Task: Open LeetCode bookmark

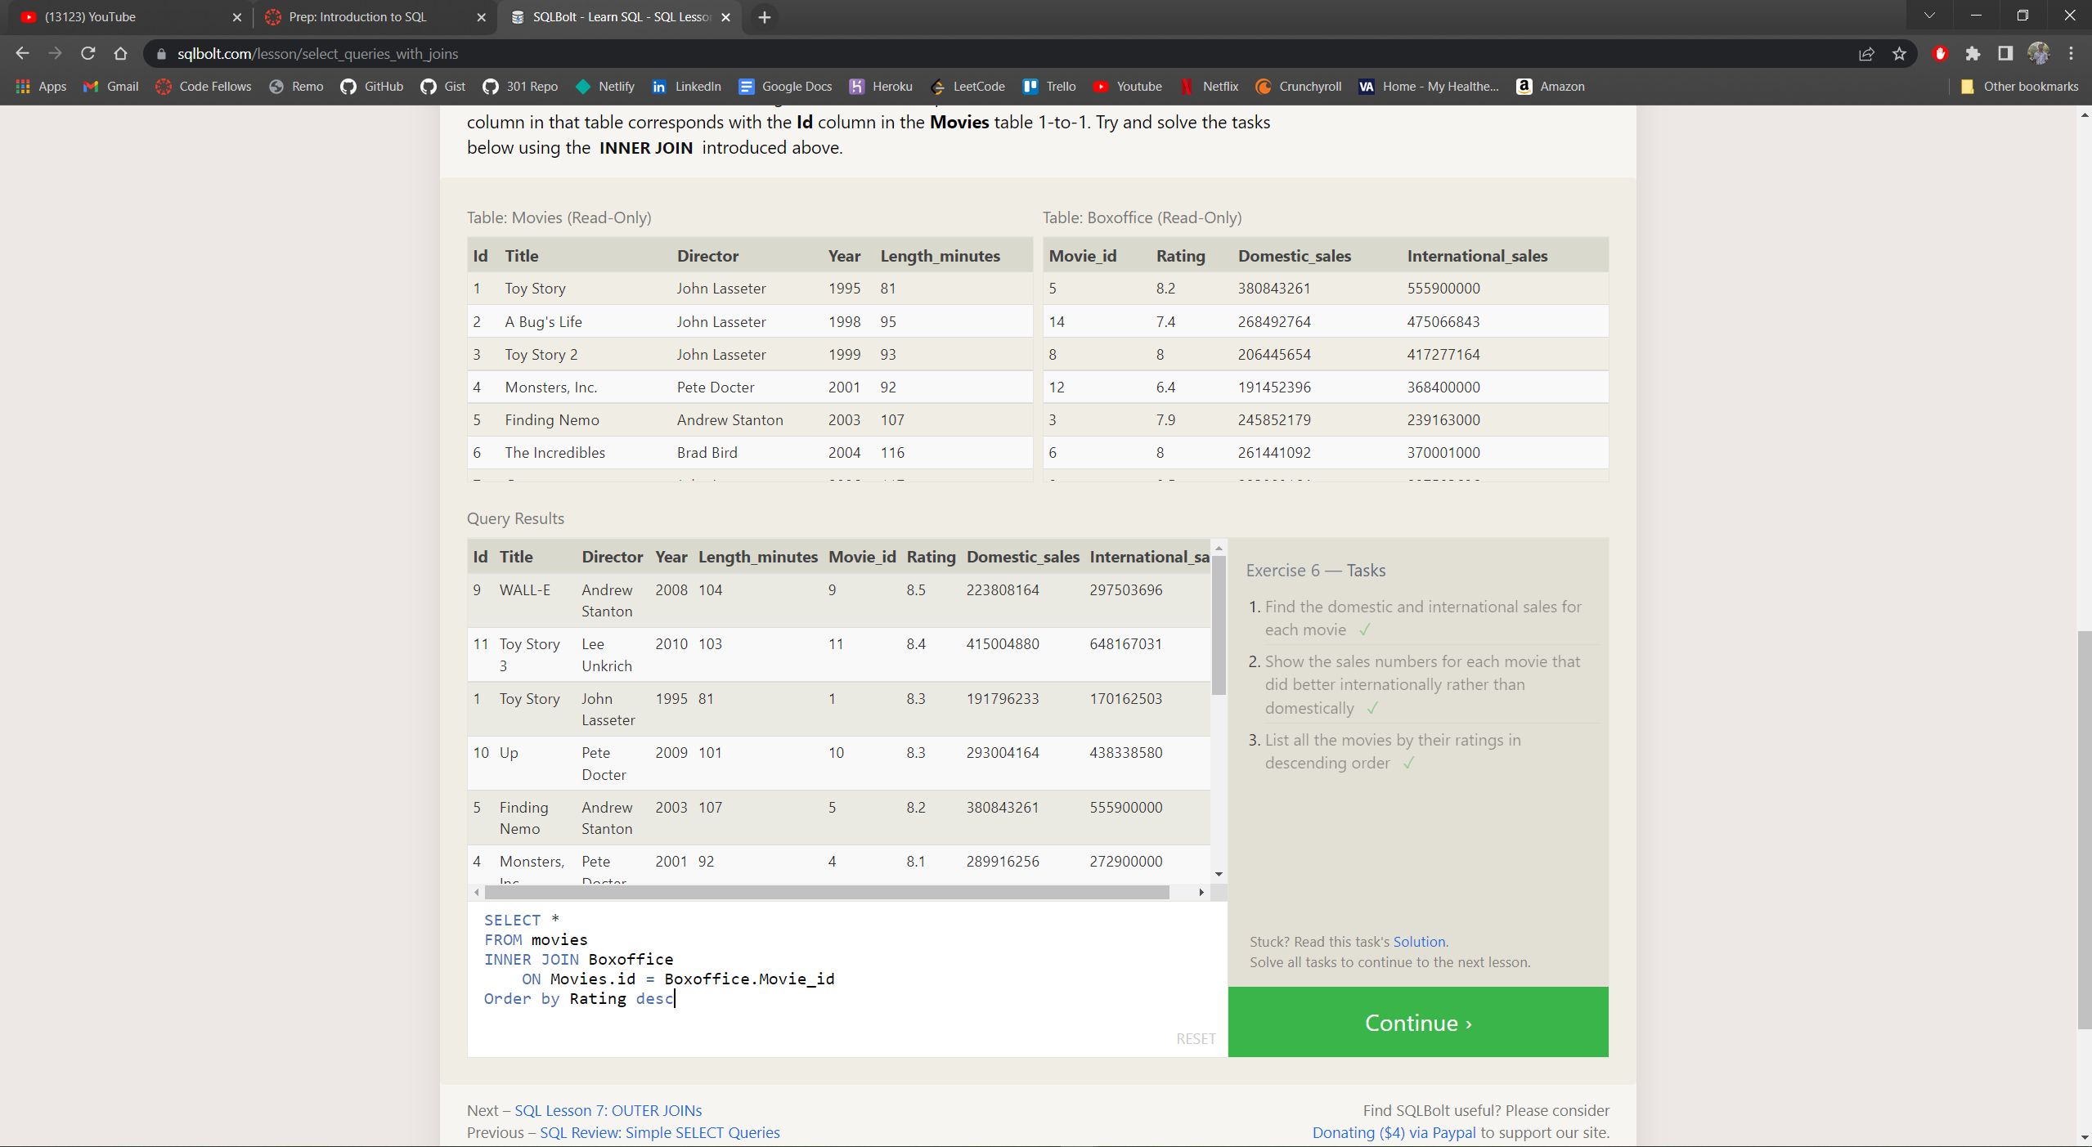Action: tap(967, 87)
